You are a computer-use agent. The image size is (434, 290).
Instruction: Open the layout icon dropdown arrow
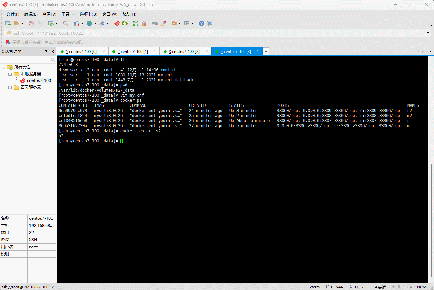click(x=192, y=23)
